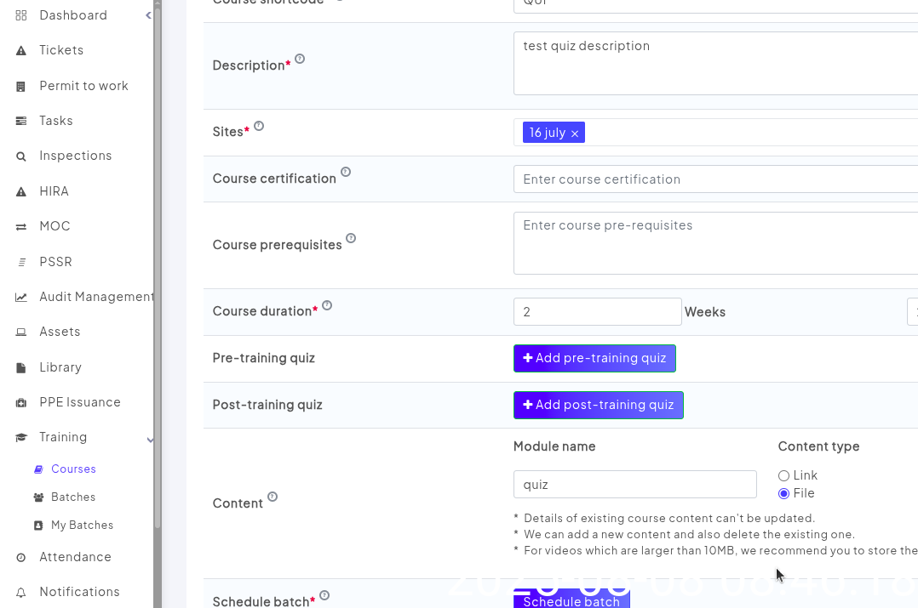The width and height of the screenshot is (918, 608).
Task: Collapse the sidebar with Dashboard arrow
Action: coord(148,15)
